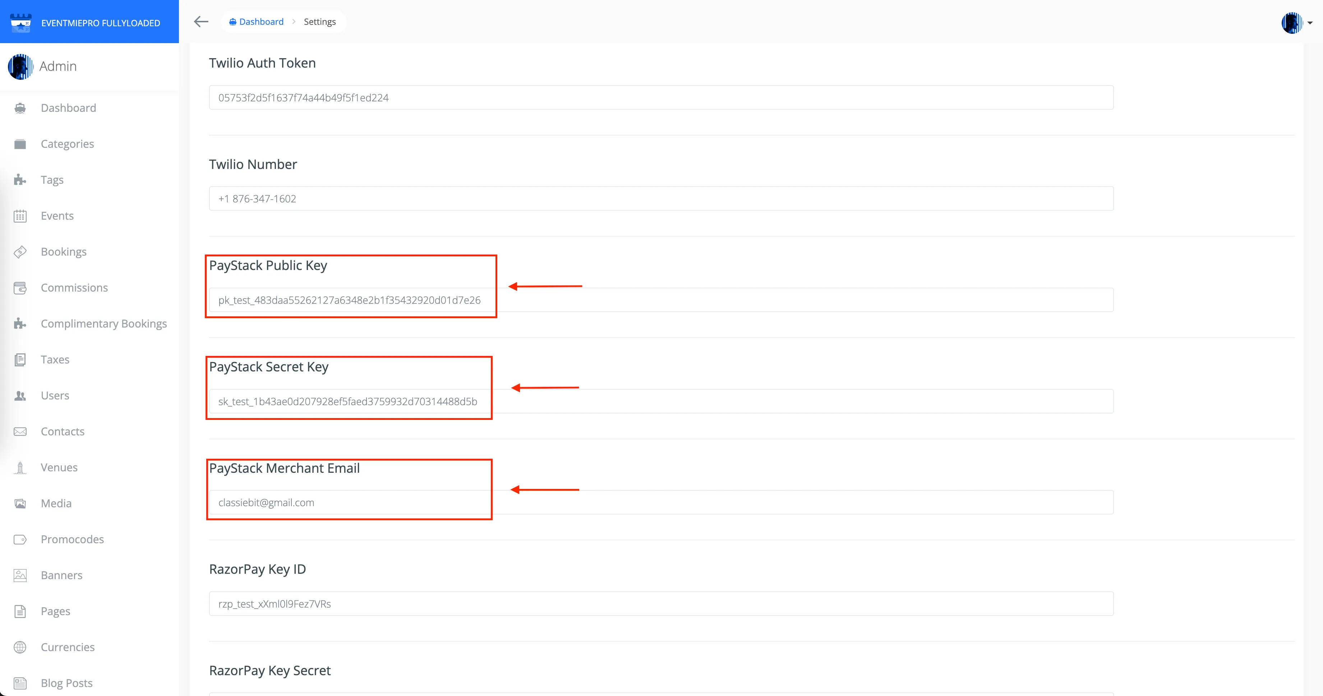This screenshot has height=696, width=1323.
Task: Click the Dashboard ship icon in sidebar
Action: [20, 108]
